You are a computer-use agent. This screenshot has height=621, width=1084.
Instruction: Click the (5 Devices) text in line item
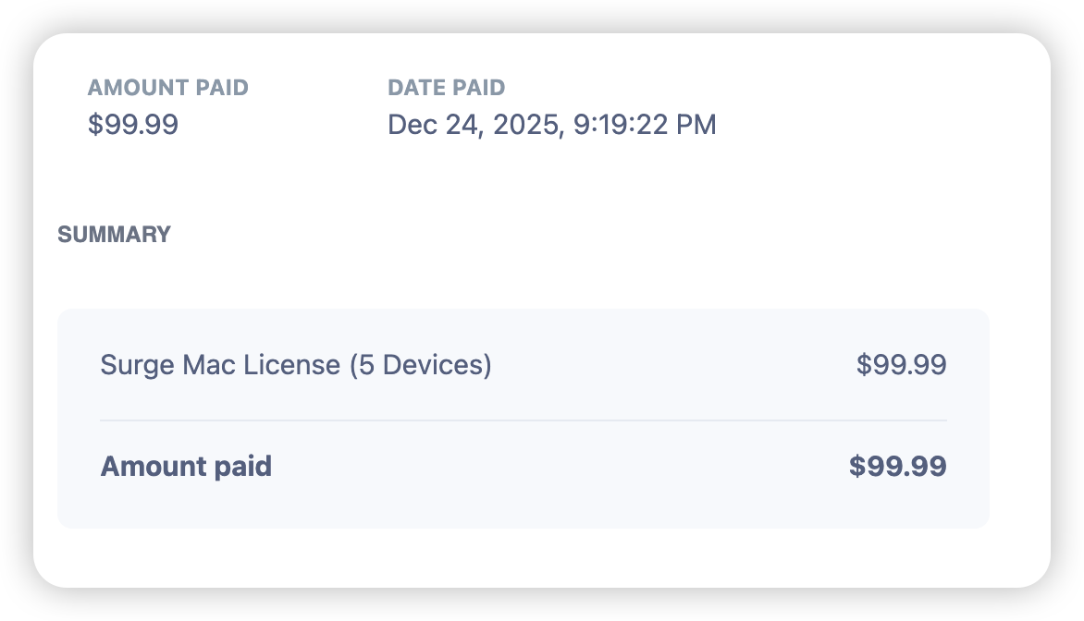click(420, 365)
